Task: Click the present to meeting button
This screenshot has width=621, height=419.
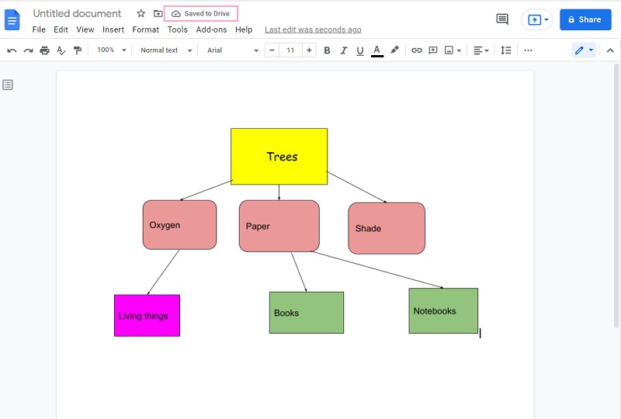Action: click(537, 19)
